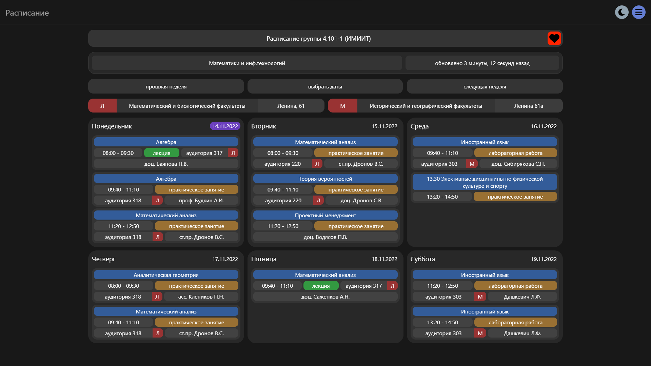Click the обновлено status label
Image resolution: width=651 pixels, height=366 pixels.
(x=482, y=63)
